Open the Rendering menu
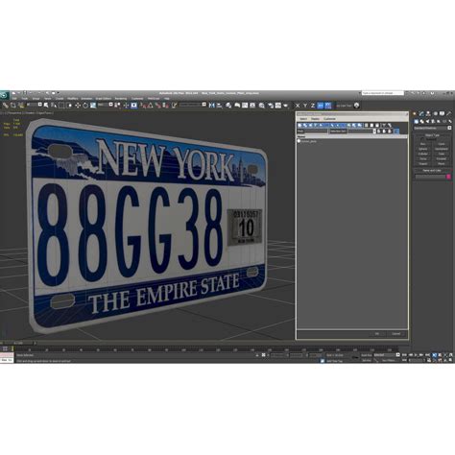The image size is (455, 455). coord(121,99)
